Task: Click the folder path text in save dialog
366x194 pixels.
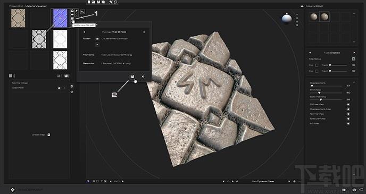Action: tap(114, 39)
